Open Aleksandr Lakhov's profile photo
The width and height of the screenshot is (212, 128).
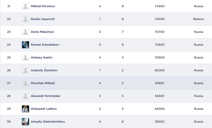25,109
